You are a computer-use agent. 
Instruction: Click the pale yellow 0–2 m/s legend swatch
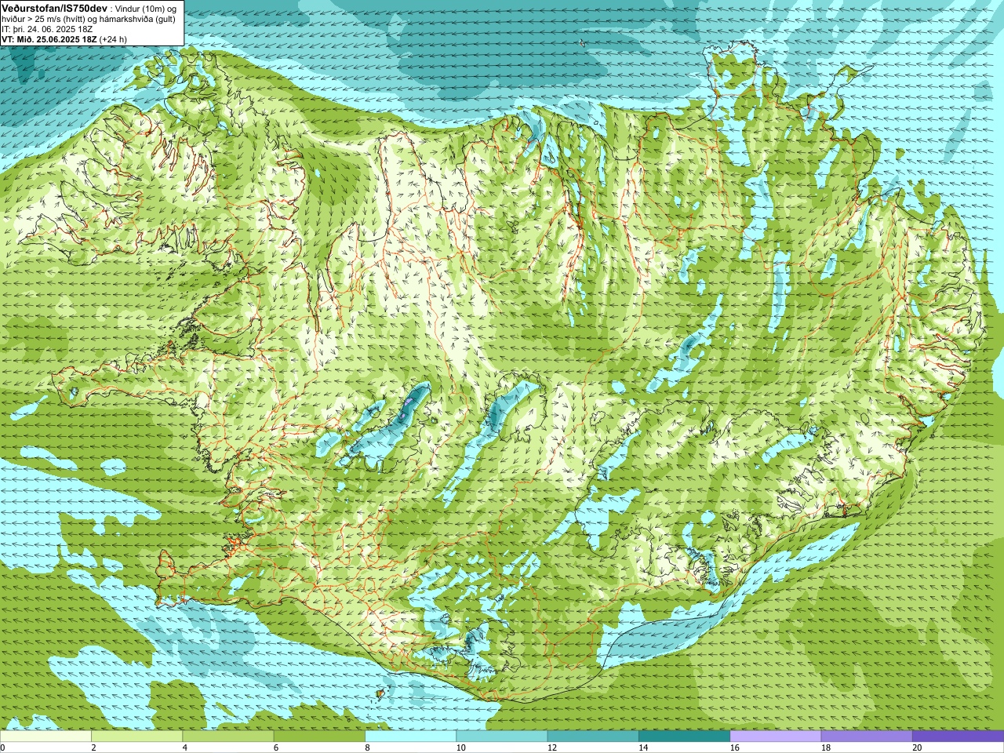45,737
